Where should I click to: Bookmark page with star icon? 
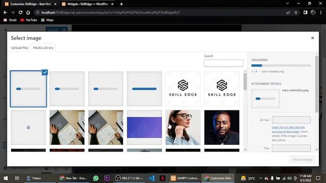click(x=296, y=12)
